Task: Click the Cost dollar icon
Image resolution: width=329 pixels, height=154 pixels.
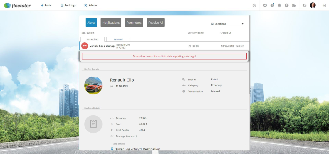Action: coord(112,124)
